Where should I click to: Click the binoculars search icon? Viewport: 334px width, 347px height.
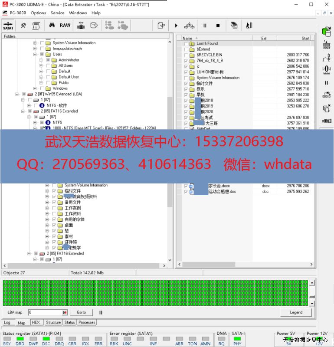click(52, 26)
